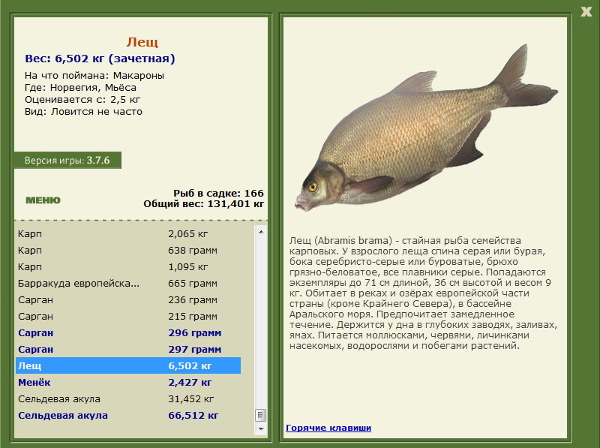Select the Карп 1,095 кг row
The height and width of the screenshot is (448, 600).
(128, 266)
